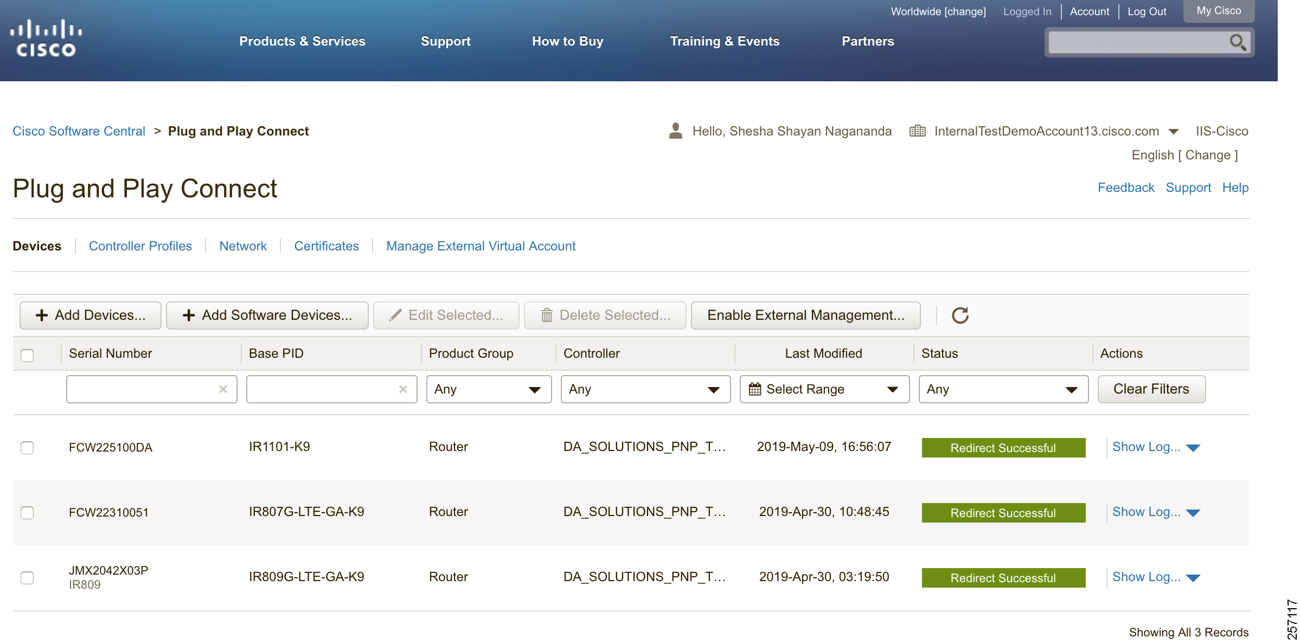The width and height of the screenshot is (1300, 644).
Task: Show Log for FCW225100DA
Action: click(1146, 447)
